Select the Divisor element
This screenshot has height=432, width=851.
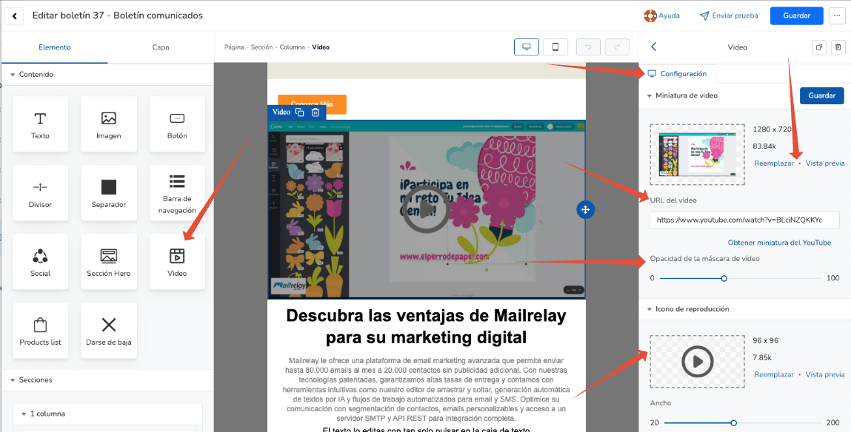point(40,193)
